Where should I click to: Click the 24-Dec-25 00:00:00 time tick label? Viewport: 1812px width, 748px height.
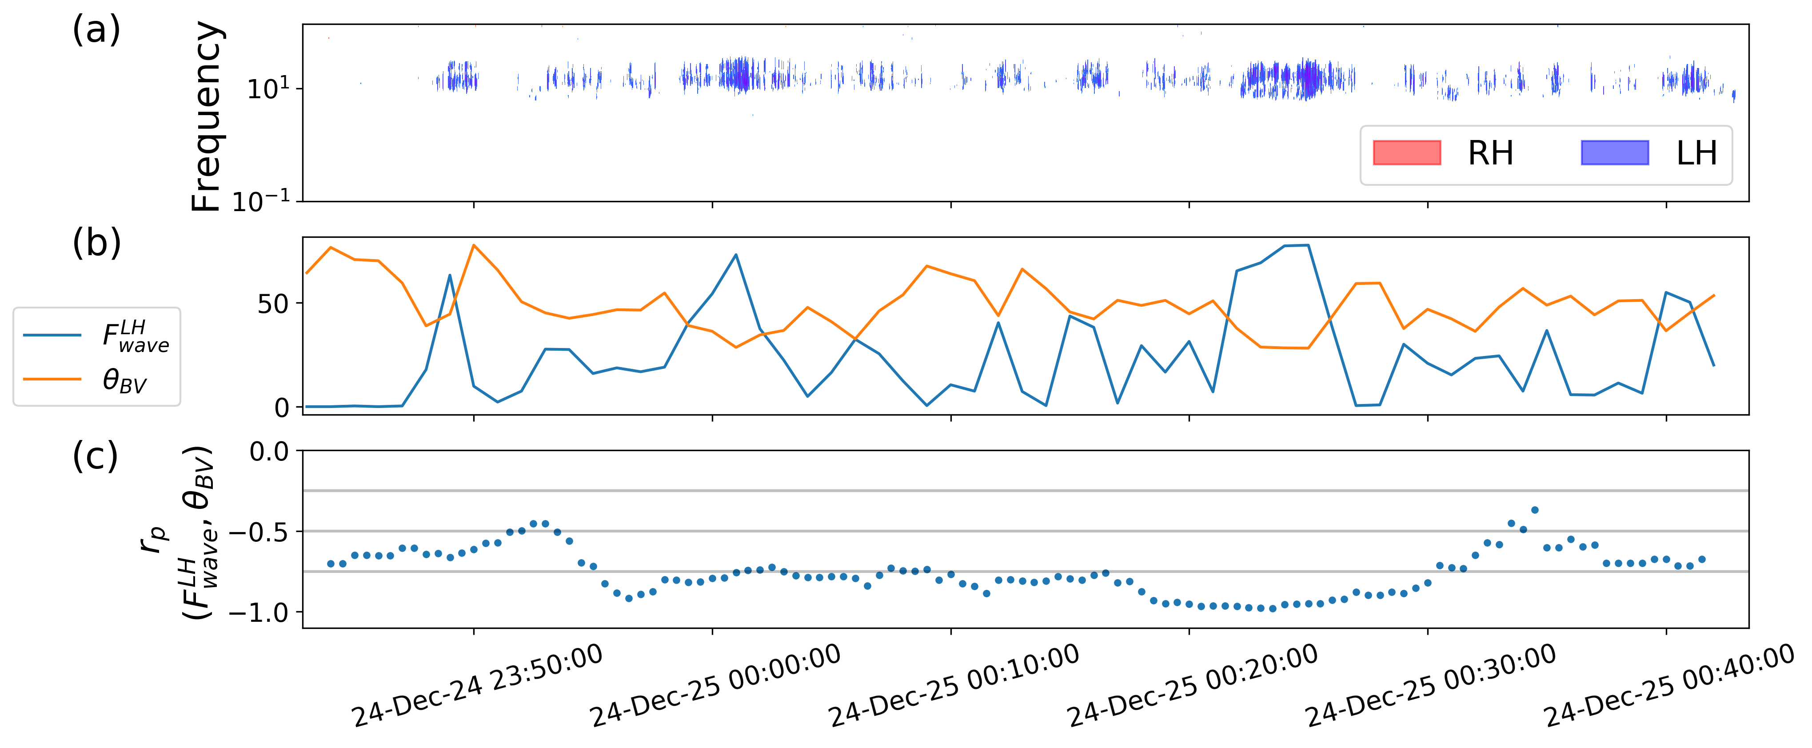pyautogui.click(x=715, y=685)
